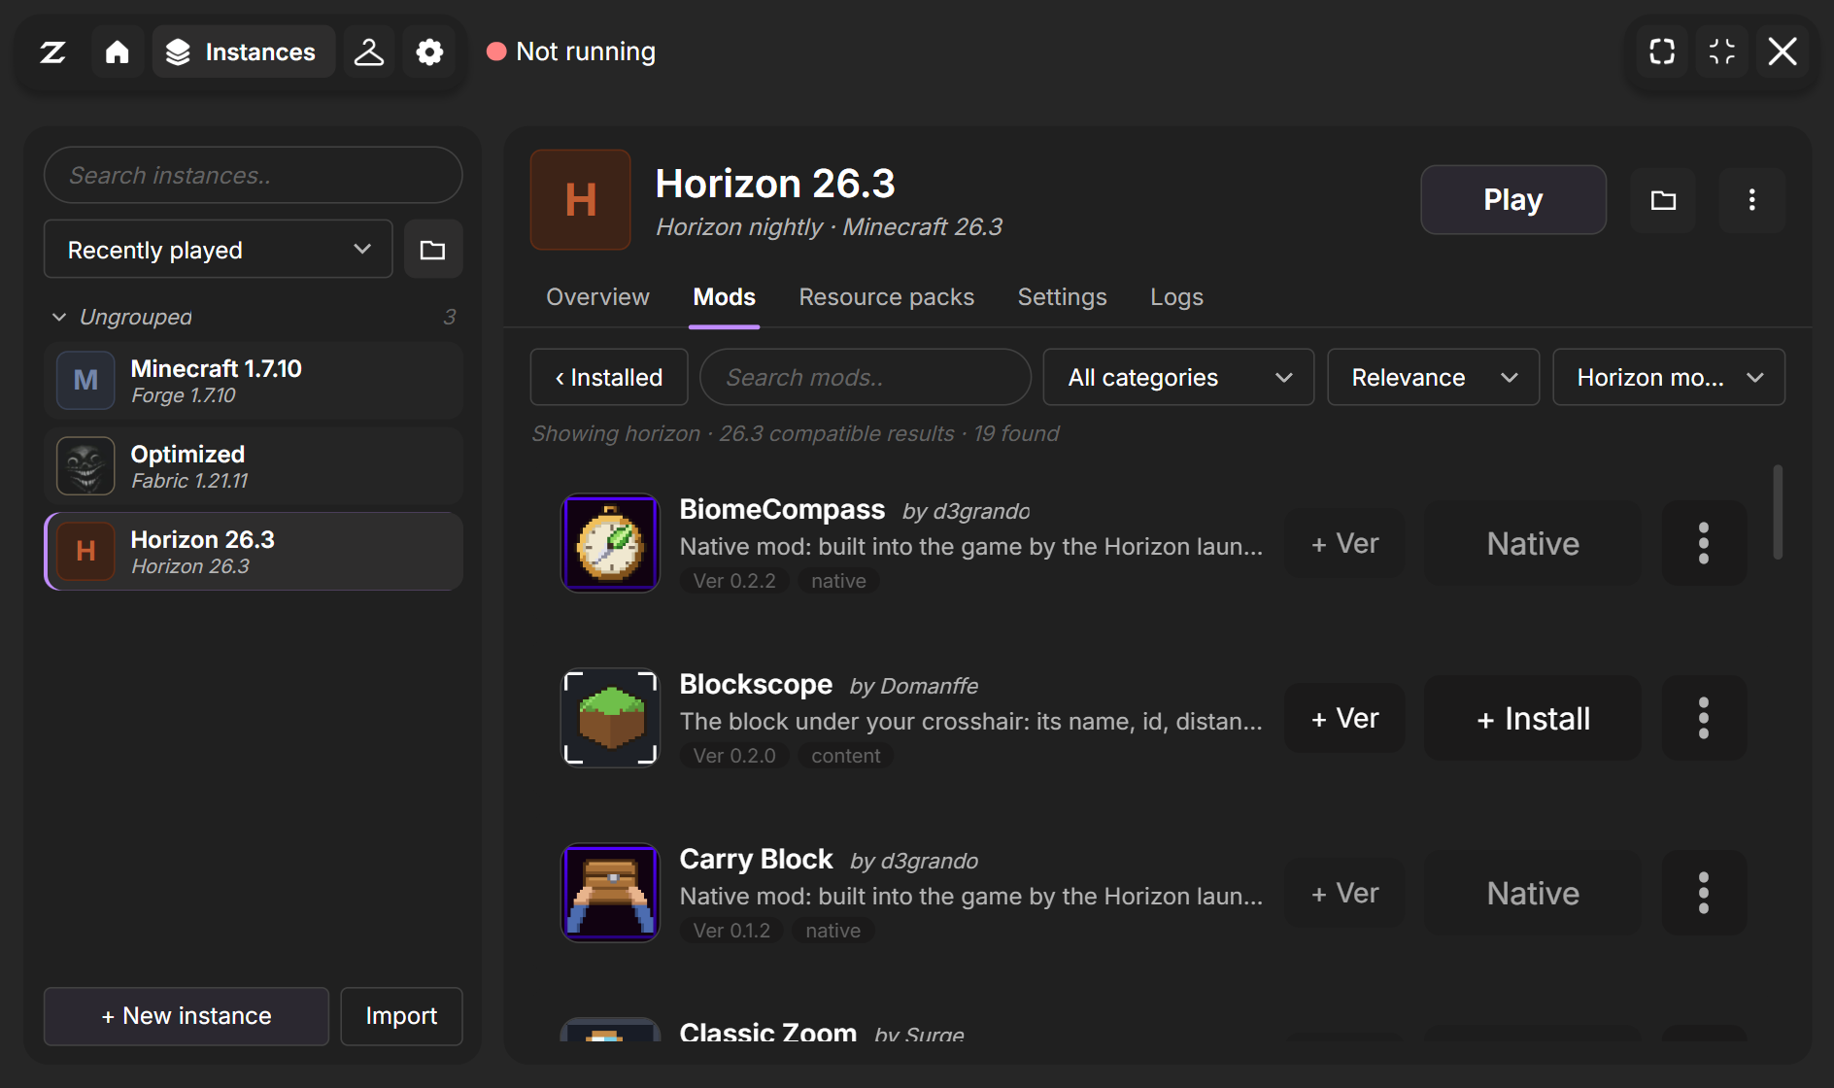Choose version with + Ver for BiomeCompass
The height and width of the screenshot is (1088, 1834).
click(x=1344, y=543)
